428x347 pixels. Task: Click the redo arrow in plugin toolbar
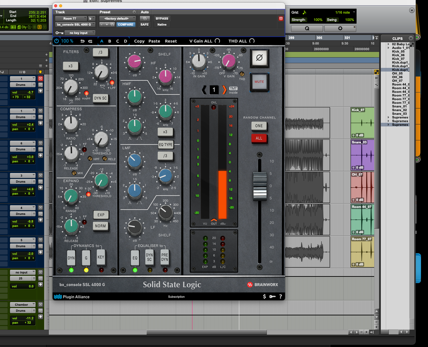tap(90, 41)
